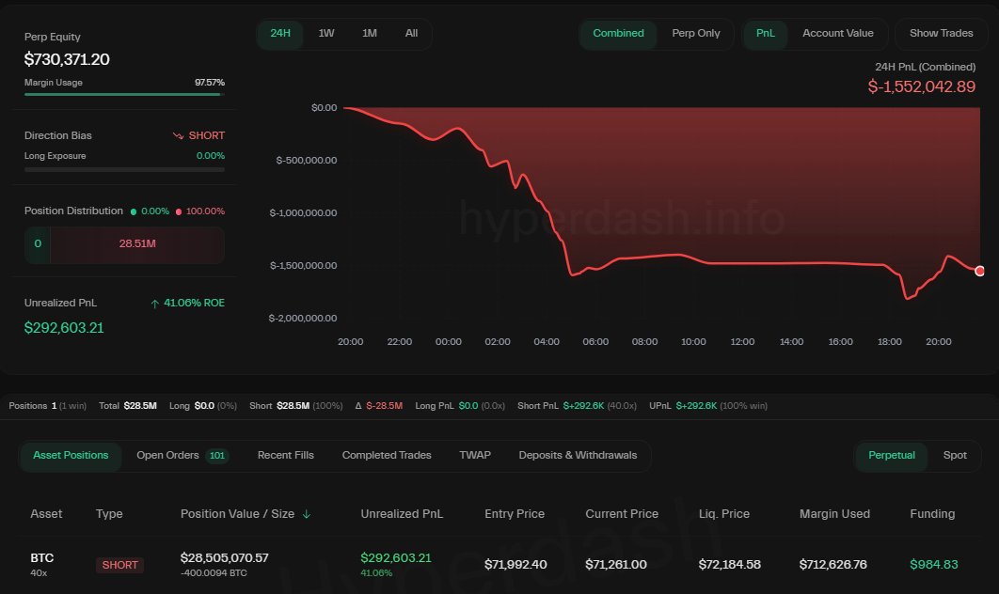Click the sort arrow beside Position Value / Size
This screenshot has height=594, width=999.
point(307,514)
